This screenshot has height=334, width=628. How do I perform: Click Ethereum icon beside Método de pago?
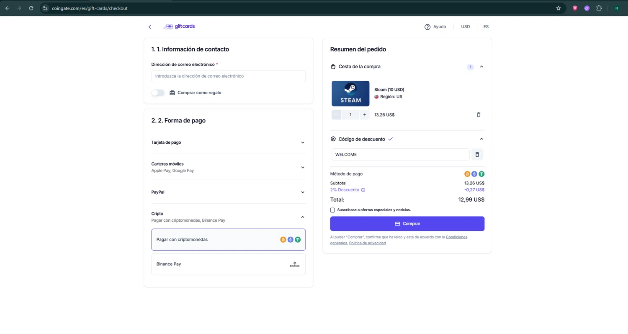coord(474,174)
